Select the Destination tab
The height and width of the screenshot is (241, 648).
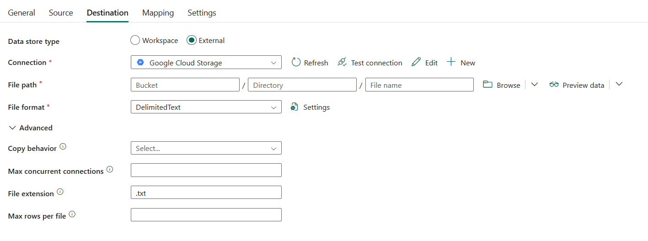pyautogui.click(x=107, y=13)
